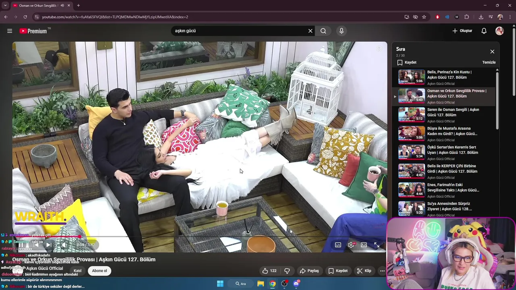516x290 pixels.
Task: Open Chrome extensions puzzle menu
Action: pos(467,17)
